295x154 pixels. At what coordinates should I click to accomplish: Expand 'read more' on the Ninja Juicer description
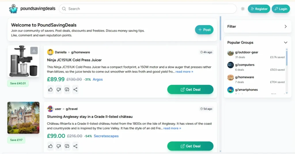tap(184, 72)
